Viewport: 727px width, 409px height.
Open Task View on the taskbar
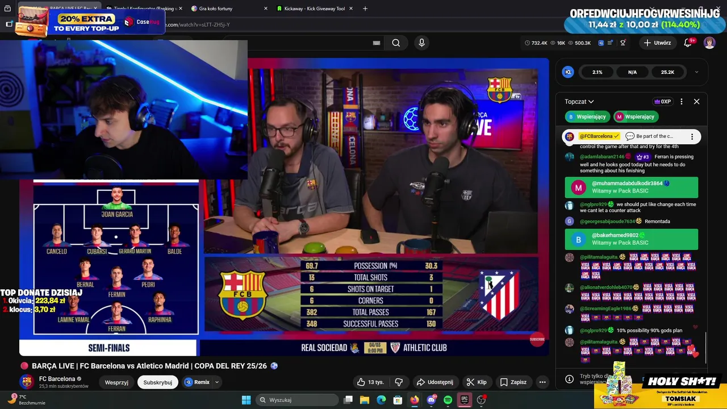pos(348,400)
